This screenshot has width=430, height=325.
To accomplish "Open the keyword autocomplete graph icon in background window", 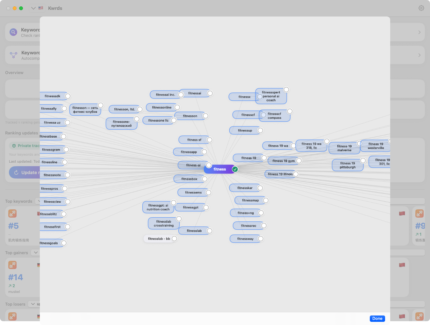I will 13,55.
